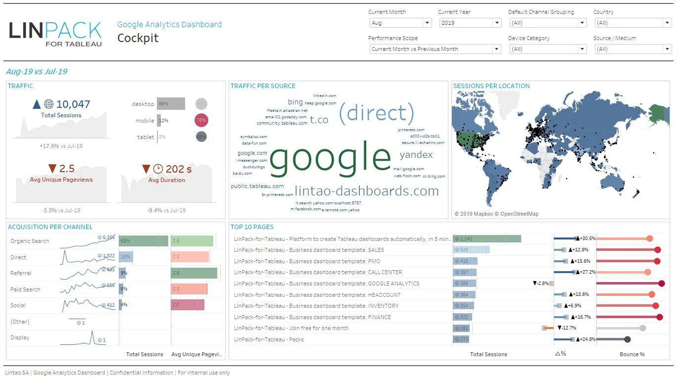Select the light grey desktop bounce circle
The image size is (679, 379).
click(201, 104)
